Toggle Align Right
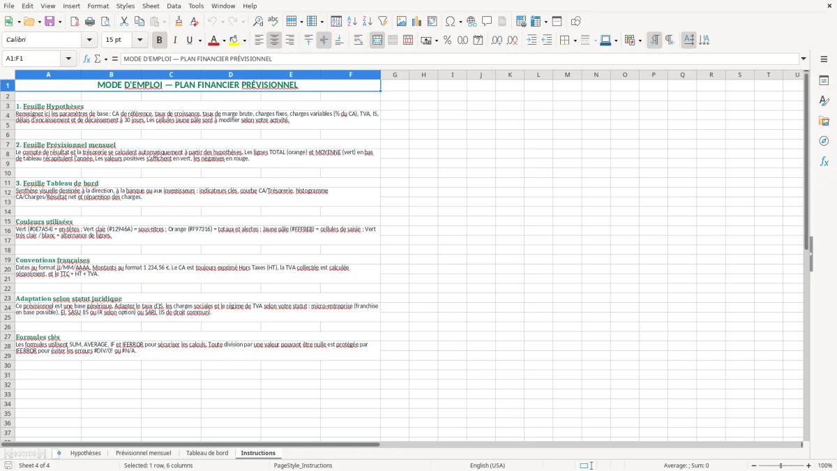 [289, 40]
